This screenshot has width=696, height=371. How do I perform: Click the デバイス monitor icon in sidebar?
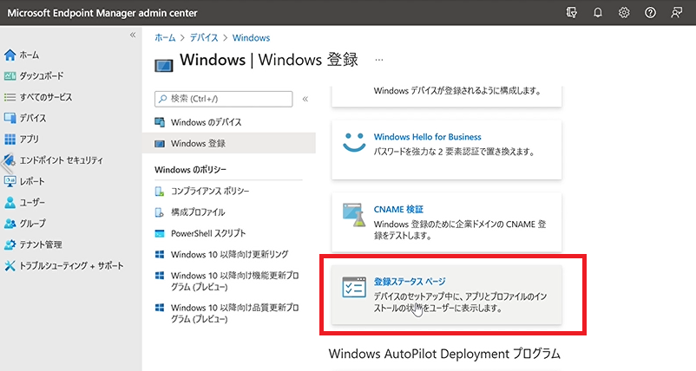click(x=10, y=118)
